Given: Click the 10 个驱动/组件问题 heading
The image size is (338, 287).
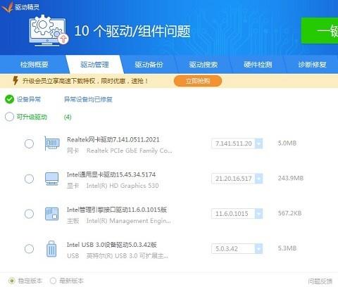Looking at the screenshot, I should (x=132, y=31).
